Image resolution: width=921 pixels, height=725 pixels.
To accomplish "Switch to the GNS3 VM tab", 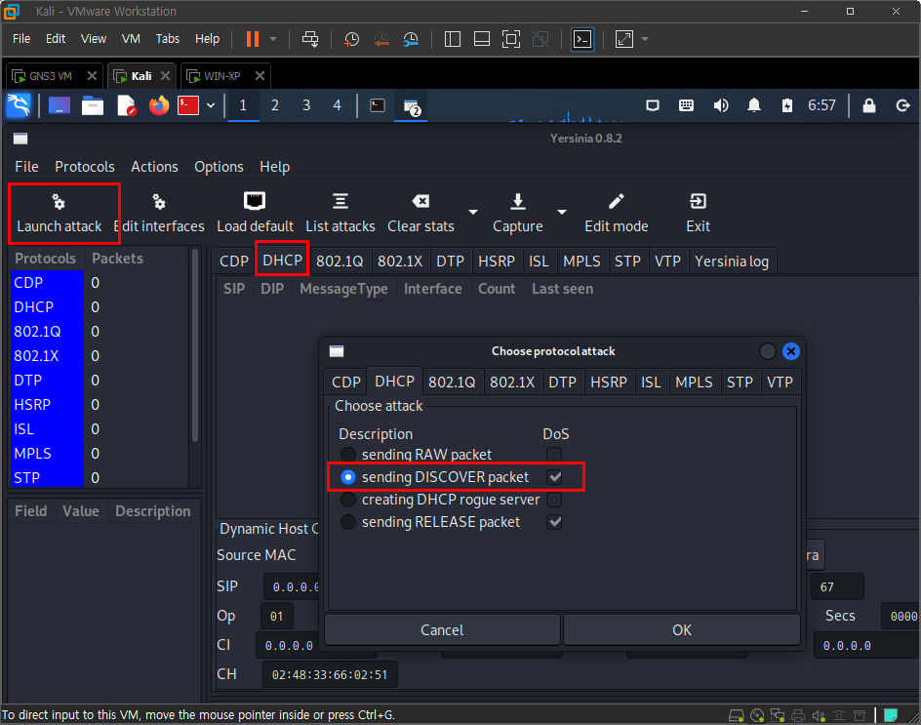I will 55,76.
